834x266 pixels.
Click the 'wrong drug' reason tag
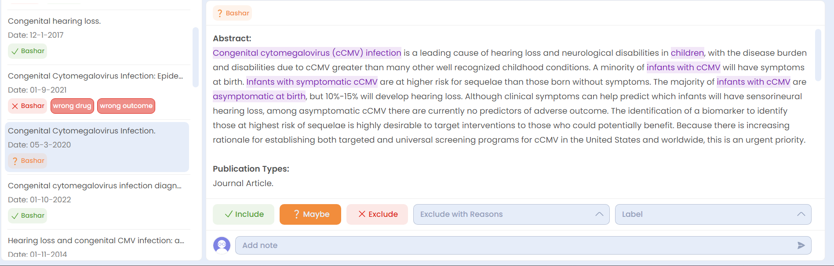pyautogui.click(x=72, y=106)
